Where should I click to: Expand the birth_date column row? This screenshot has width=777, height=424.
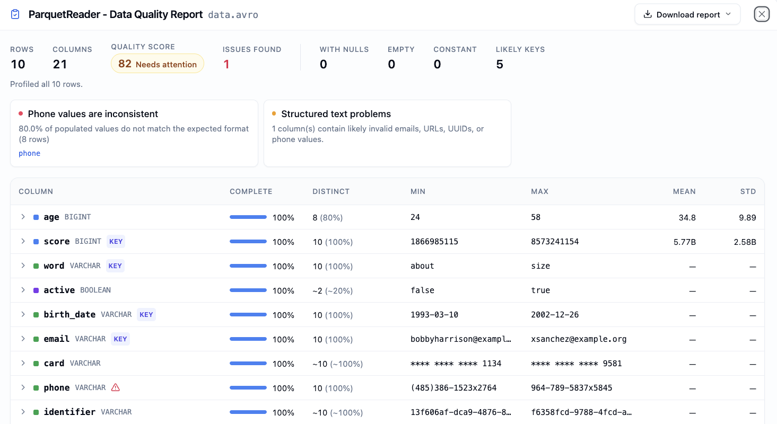click(23, 314)
